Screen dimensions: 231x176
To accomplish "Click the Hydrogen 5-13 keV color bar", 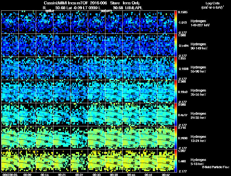I will [x=176, y=161].
